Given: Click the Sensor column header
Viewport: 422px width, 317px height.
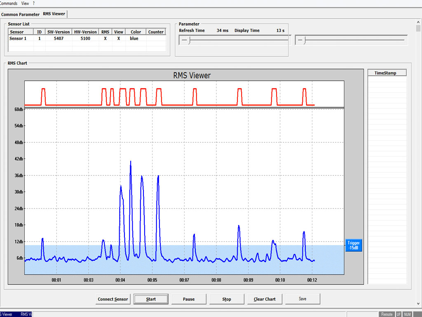Looking at the screenshot, I should [21, 32].
